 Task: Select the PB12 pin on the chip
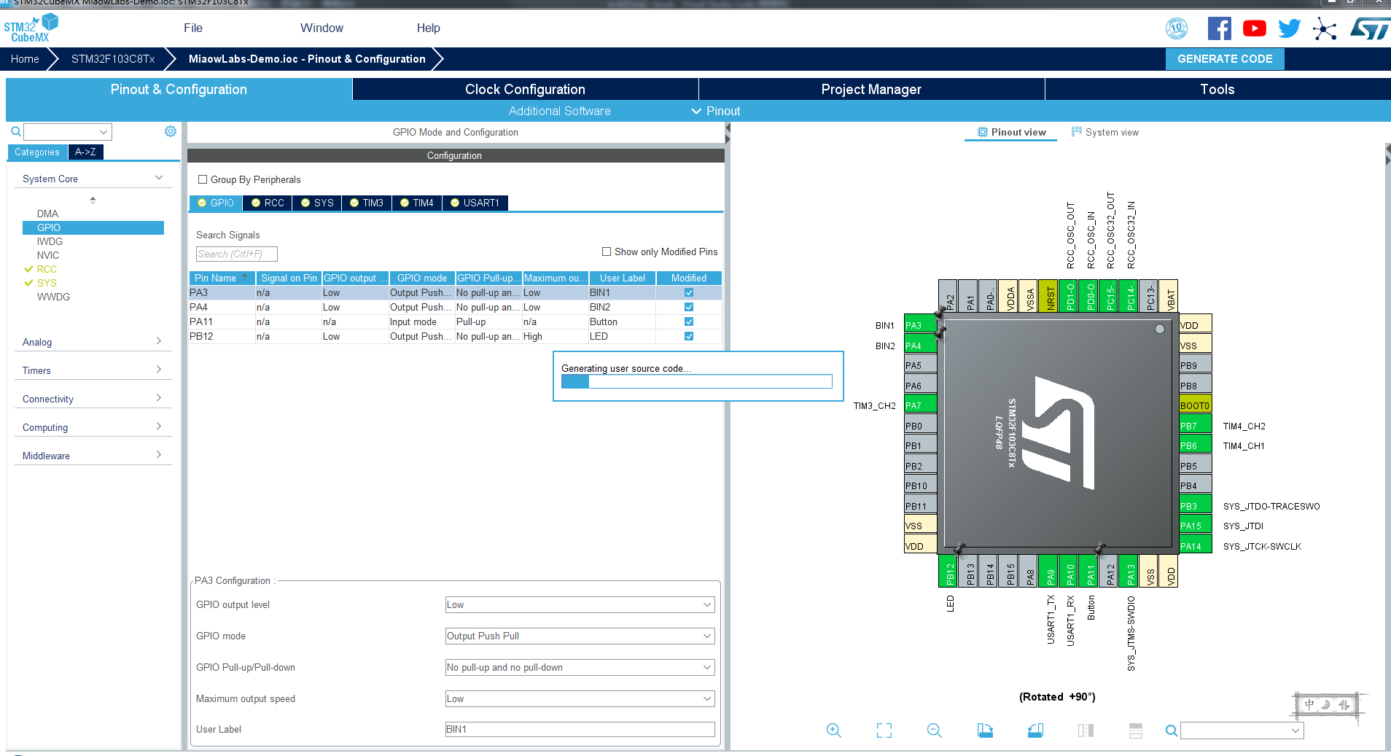(948, 572)
